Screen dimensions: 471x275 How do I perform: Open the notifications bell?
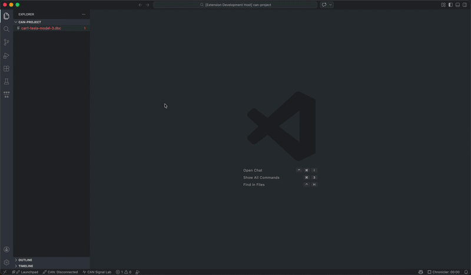coord(466,272)
